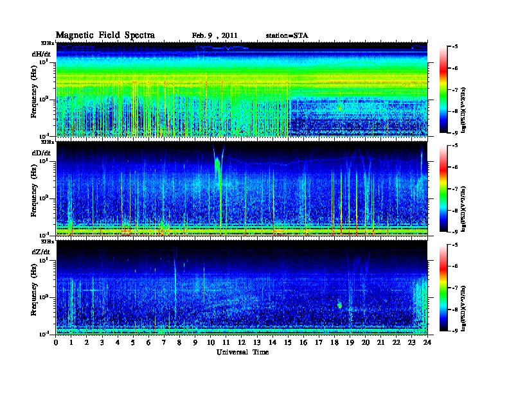Screen dimensions: 509x393
Task: Click the "Magnetic Field Spectra" title
Action: [x=105, y=35]
